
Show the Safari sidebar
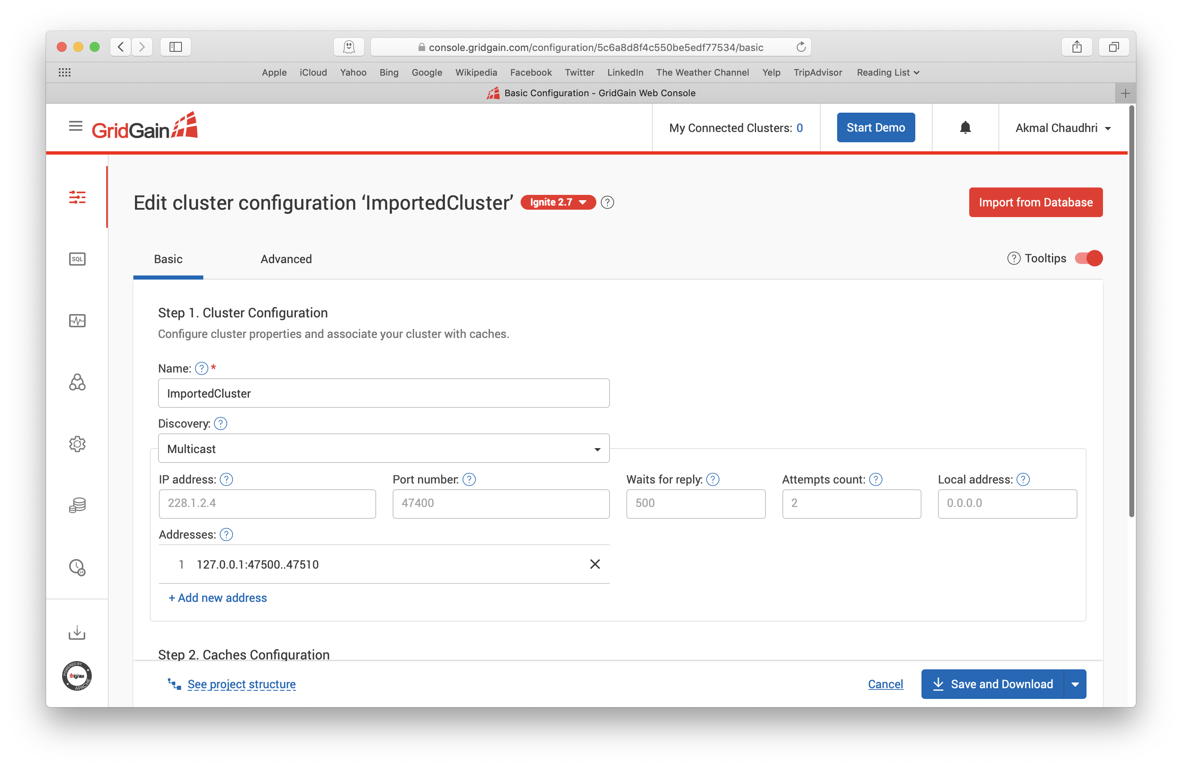[176, 47]
